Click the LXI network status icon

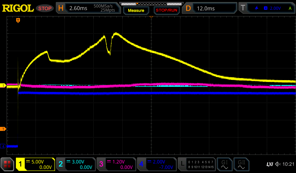point(269,164)
